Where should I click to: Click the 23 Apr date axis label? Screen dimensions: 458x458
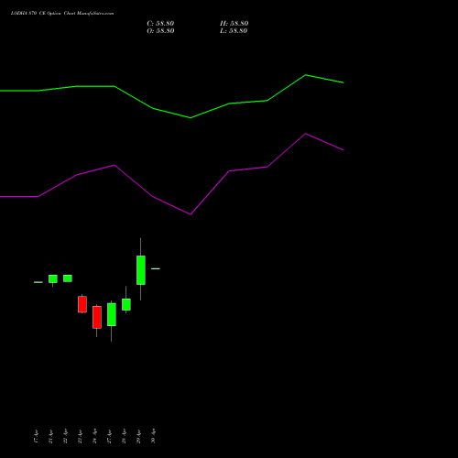[x=80, y=436]
